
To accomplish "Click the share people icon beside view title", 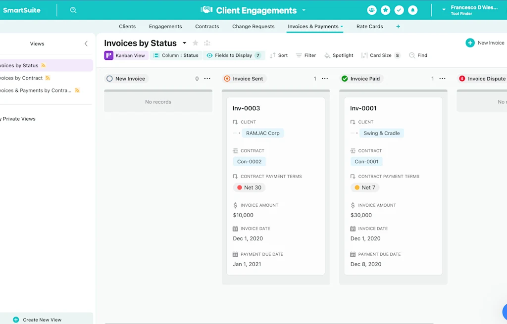I will [x=207, y=43].
